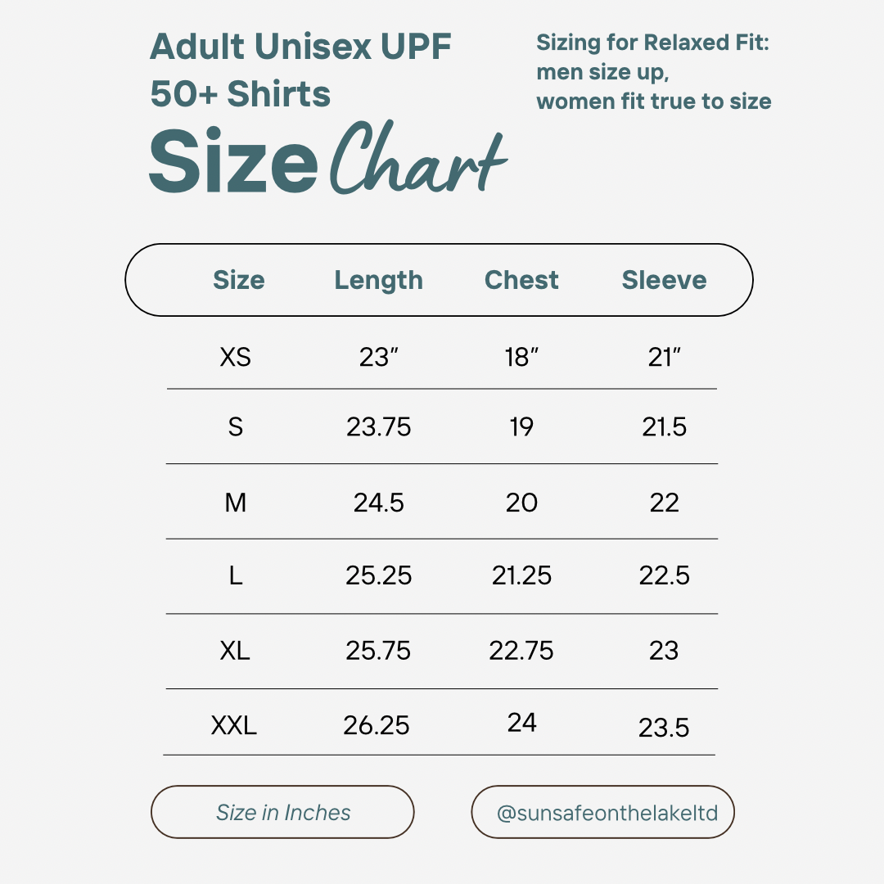The width and height of the screenshot is (884, 884).
Task: Select the 23.75 length value
Action: [x=378, y=427]
